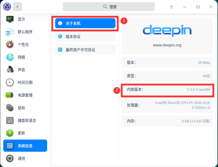Open the 更新 green arrow icon
This screenshot has width=218, height=167.
tap(10, 133)
